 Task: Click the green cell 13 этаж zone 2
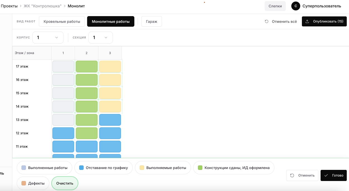pos(87,120)
